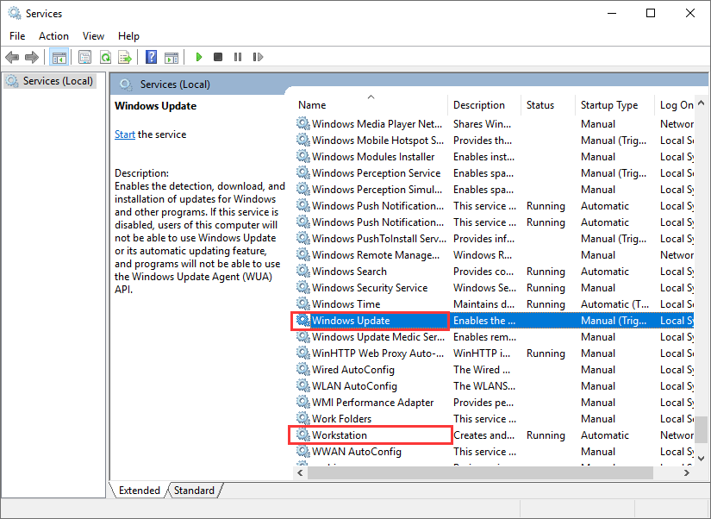Image resolution: width=711 pixels, height=519 pixels.
Task: Switch to the Standard tab
Action: coord(194,491)
